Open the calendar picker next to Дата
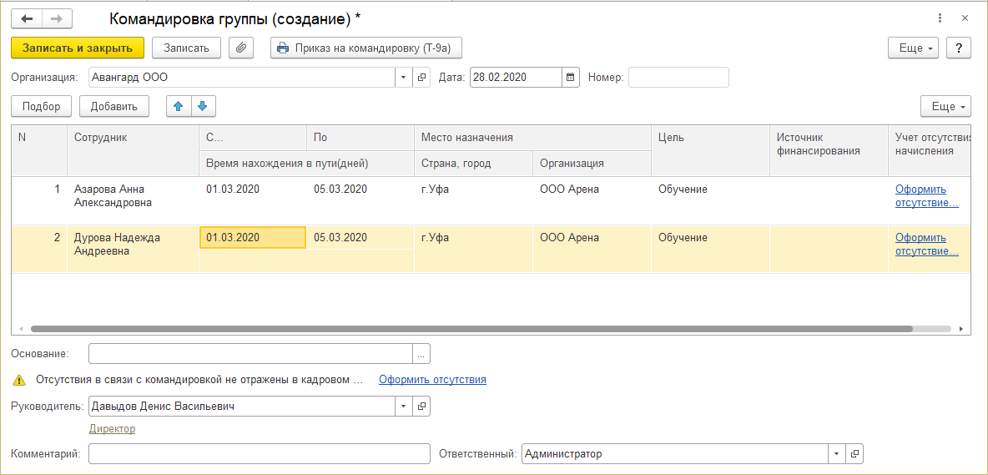The width and height of the screenshot is (988, 475). 571,78
